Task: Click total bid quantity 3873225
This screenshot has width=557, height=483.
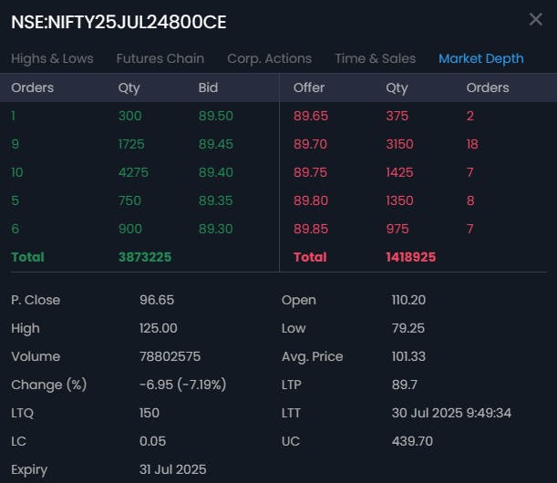Action: [145, 257]
